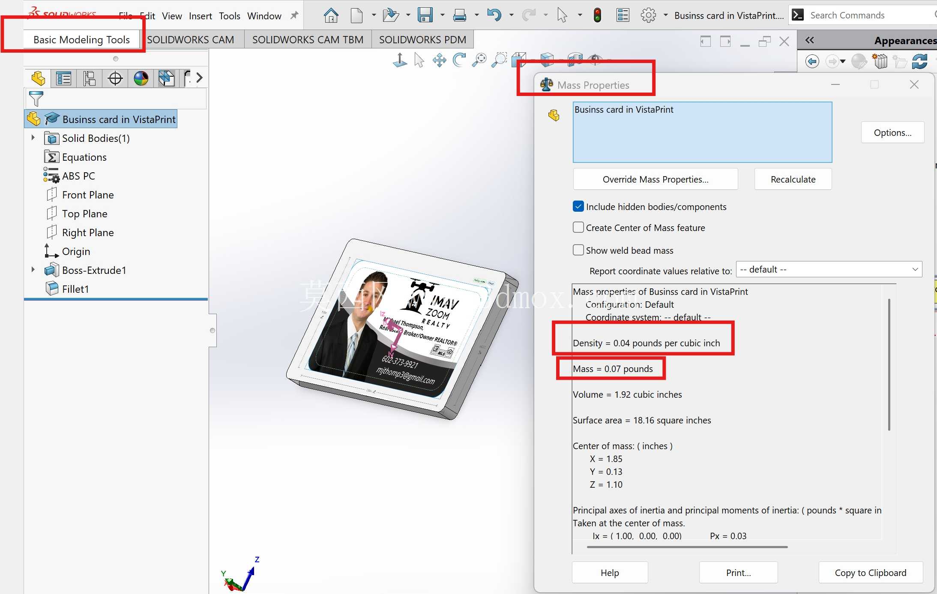Switch to SOLIDWORKS CAM tab
This screenshot has width=937, height=594.
click(x=191, y=39)
